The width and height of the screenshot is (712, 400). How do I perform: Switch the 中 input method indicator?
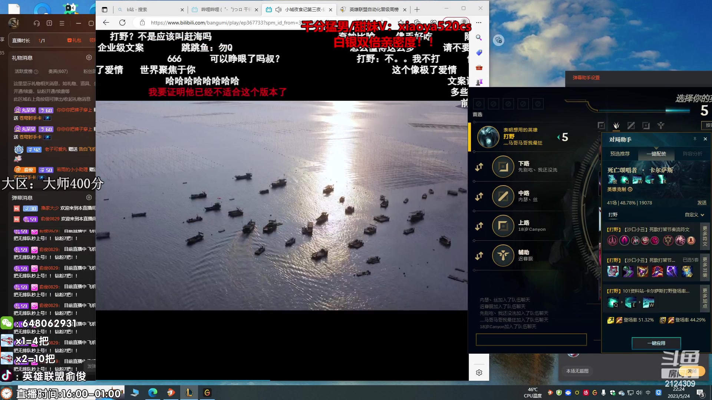coord(648,393)
